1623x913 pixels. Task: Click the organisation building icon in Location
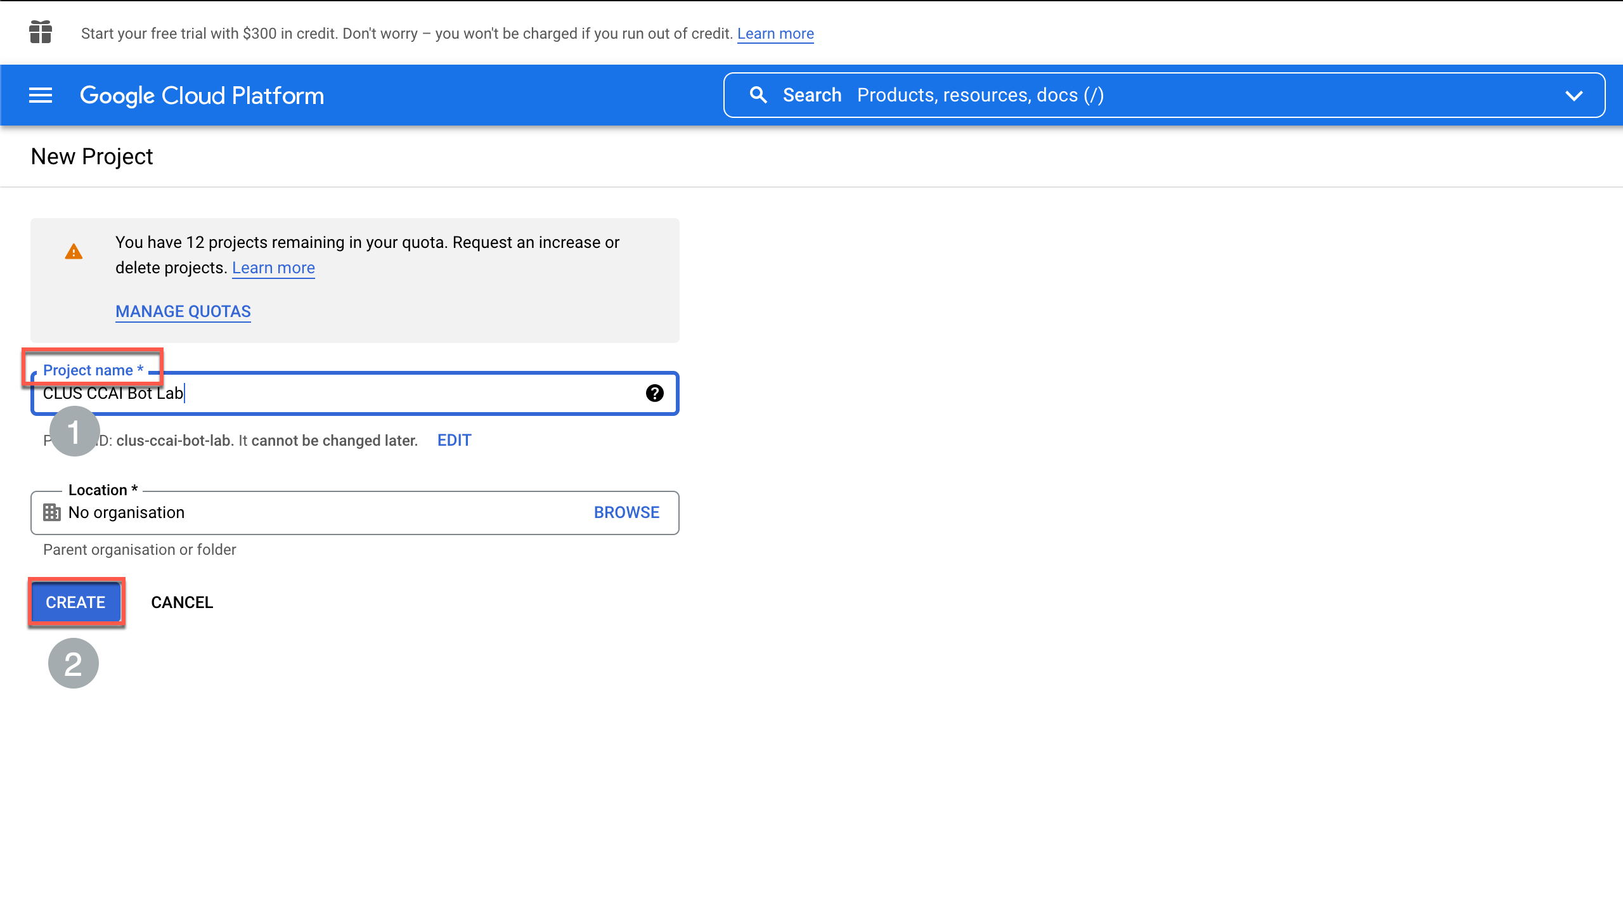click(51, 512)
